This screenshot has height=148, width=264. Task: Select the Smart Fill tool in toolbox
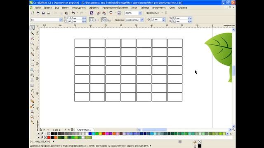point(32,54)
